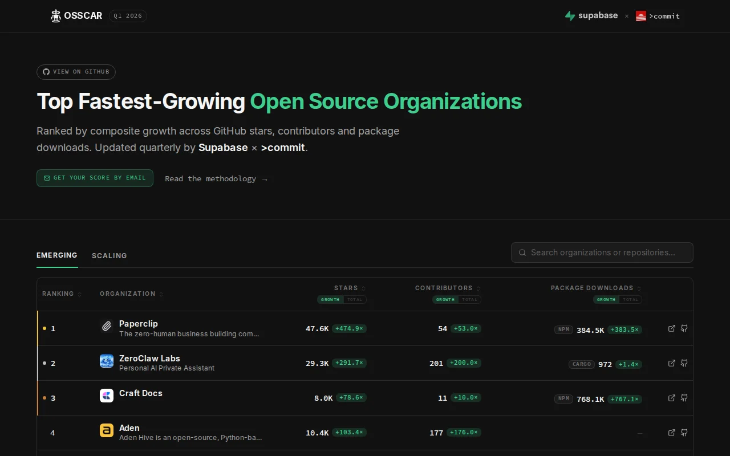
Task: Switch to the Scaling tab
Action: pos(109,255)
